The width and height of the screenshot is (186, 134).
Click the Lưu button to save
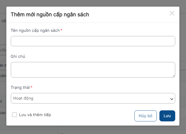coord(167,116)
